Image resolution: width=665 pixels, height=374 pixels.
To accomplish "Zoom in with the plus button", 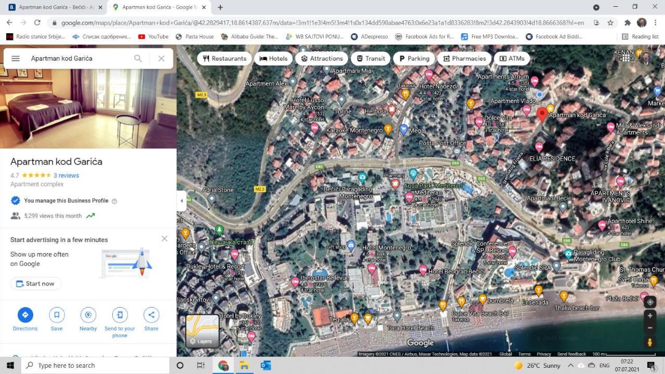I will coord(649,315).
